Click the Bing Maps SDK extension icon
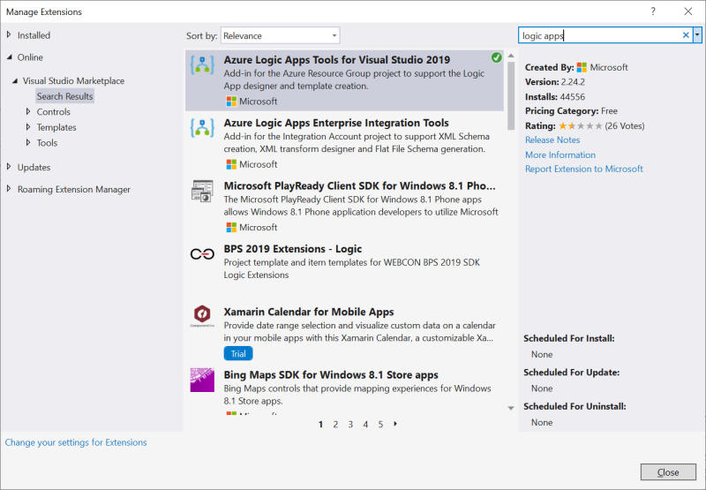This screenshot has height=490, width=706. [202, 381]
